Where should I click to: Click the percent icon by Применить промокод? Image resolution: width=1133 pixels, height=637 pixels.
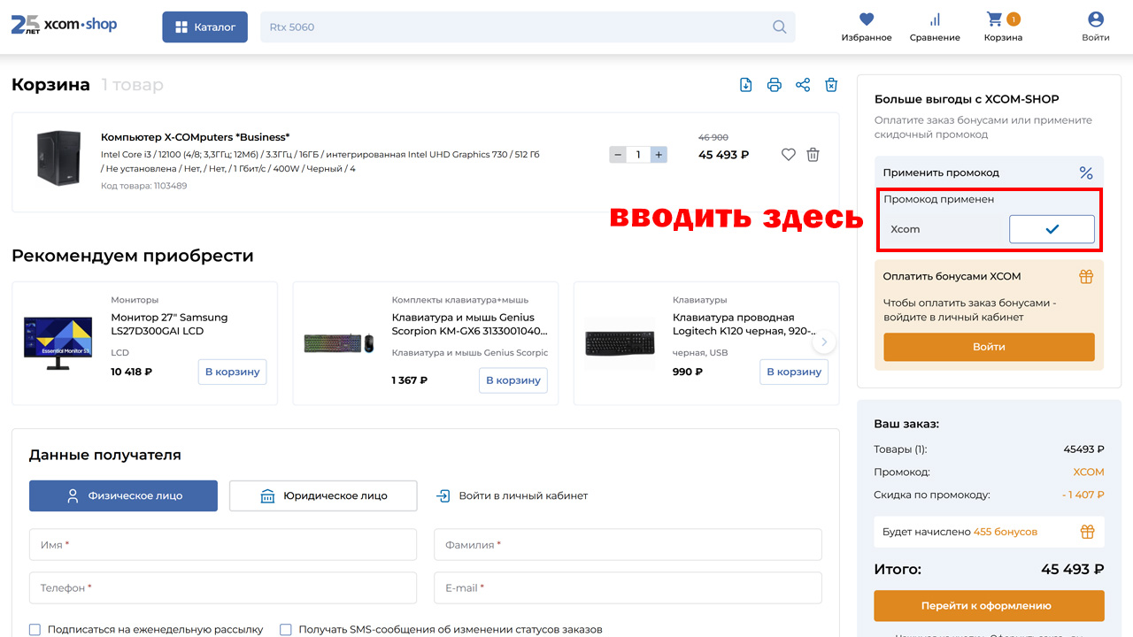click(x=1086, y=173)
